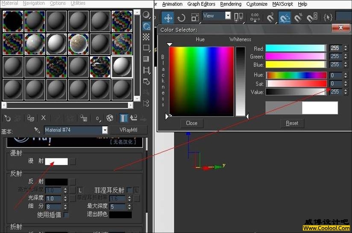
Task: Open the Sample Type sphere flyout
Action: [x=146, y=15]
